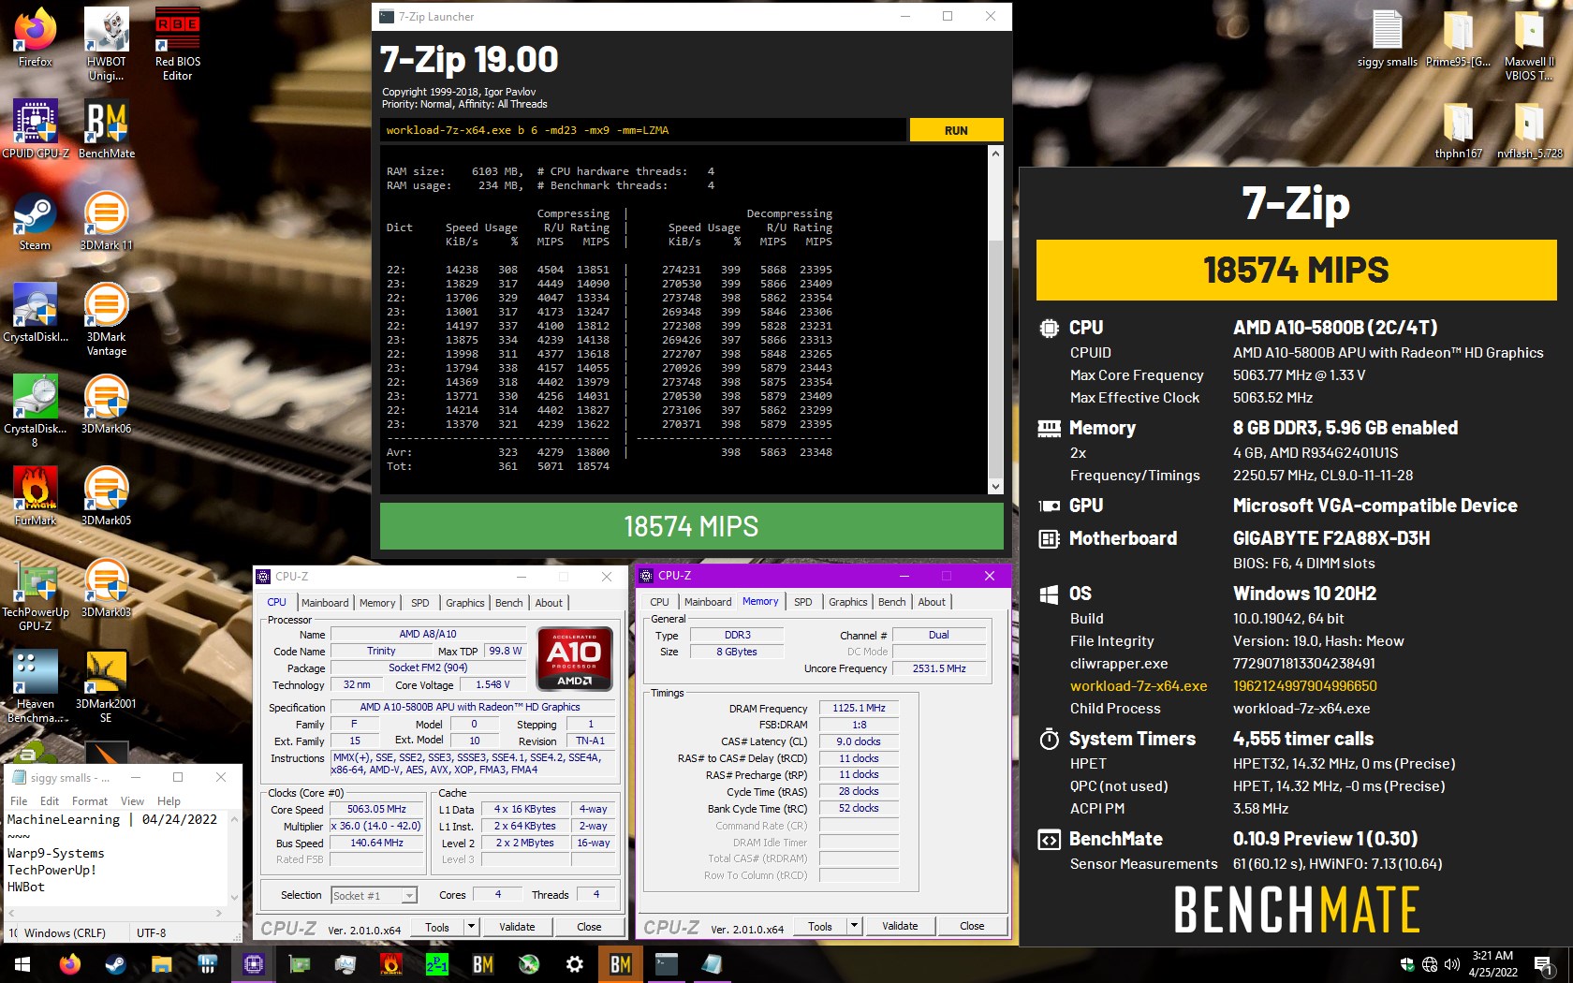Click the command line input in 7-Zip Launcher

pos(643,130)
